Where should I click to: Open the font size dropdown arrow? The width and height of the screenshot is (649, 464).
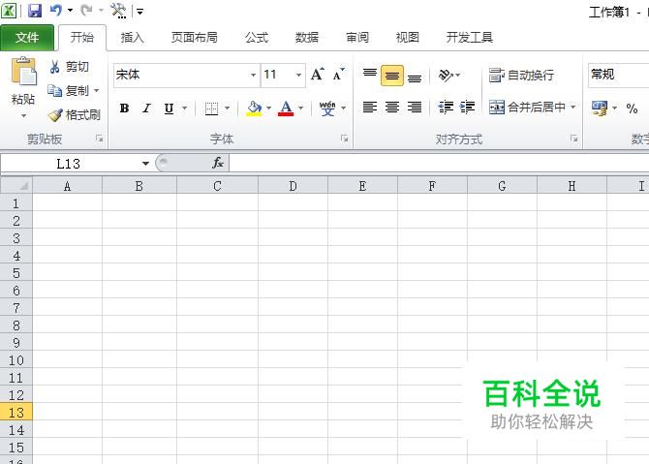pyautogui.click(x=298, y=76)
